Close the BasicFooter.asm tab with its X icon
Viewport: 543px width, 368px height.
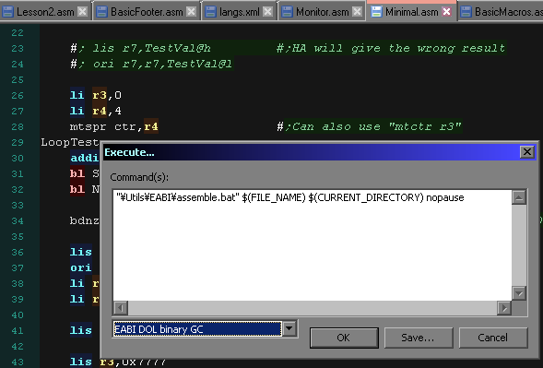(191, 12)
